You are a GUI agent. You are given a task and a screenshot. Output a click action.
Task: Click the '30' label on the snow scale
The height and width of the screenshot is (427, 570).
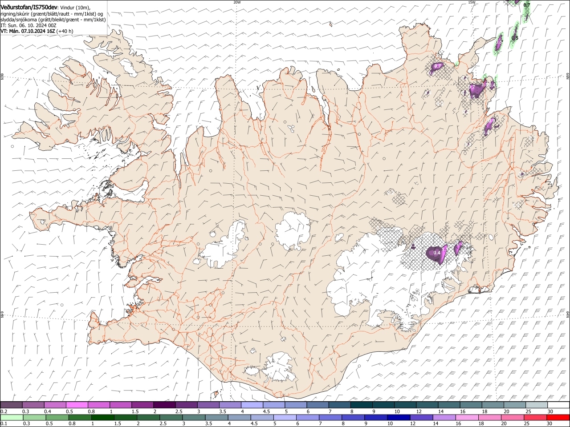tap(550, 411)
